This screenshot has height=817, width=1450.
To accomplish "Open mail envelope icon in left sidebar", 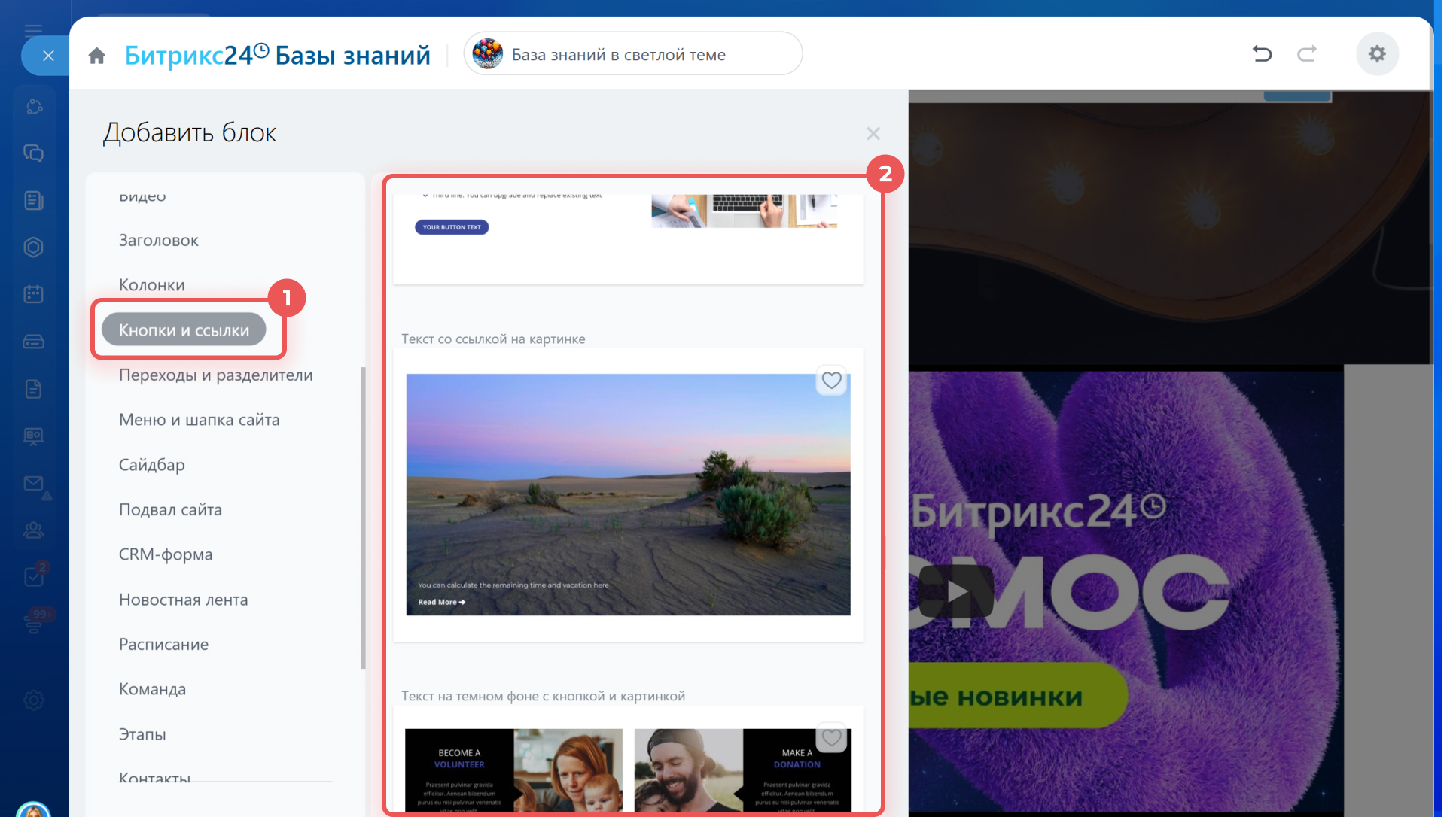I will click(x=33, y=484).
